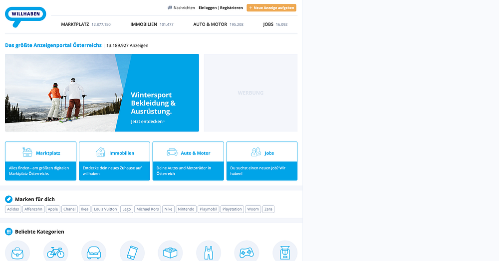Click the Registrieren link
The width and height of the screenshot is (499, 261).
tap(232, 7)
